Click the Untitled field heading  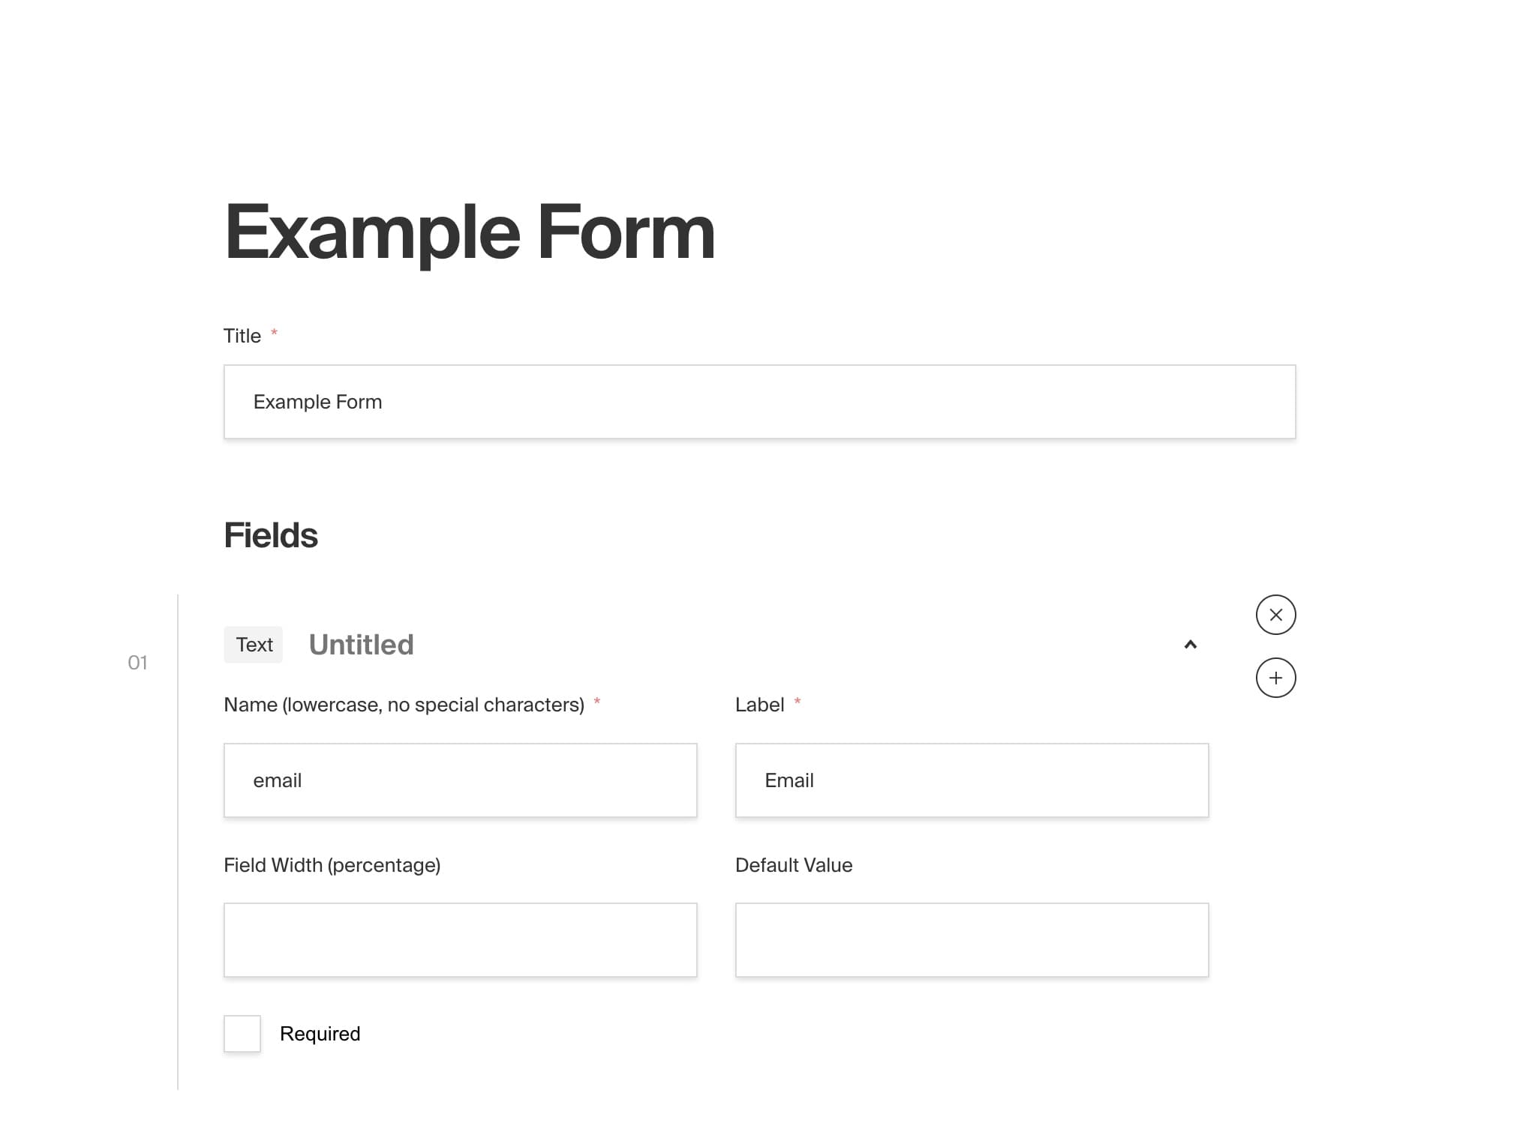[361, 644]
